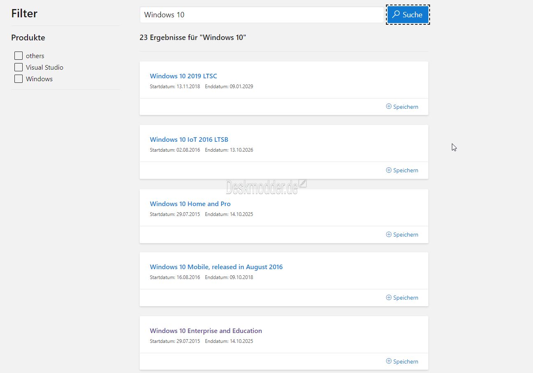
Task: Tick the Visual Studio filter checkbox
Action: [19, 67]
